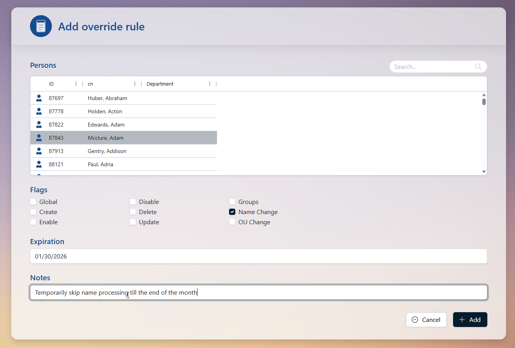Click the search magnifier icon

point(478,67)
